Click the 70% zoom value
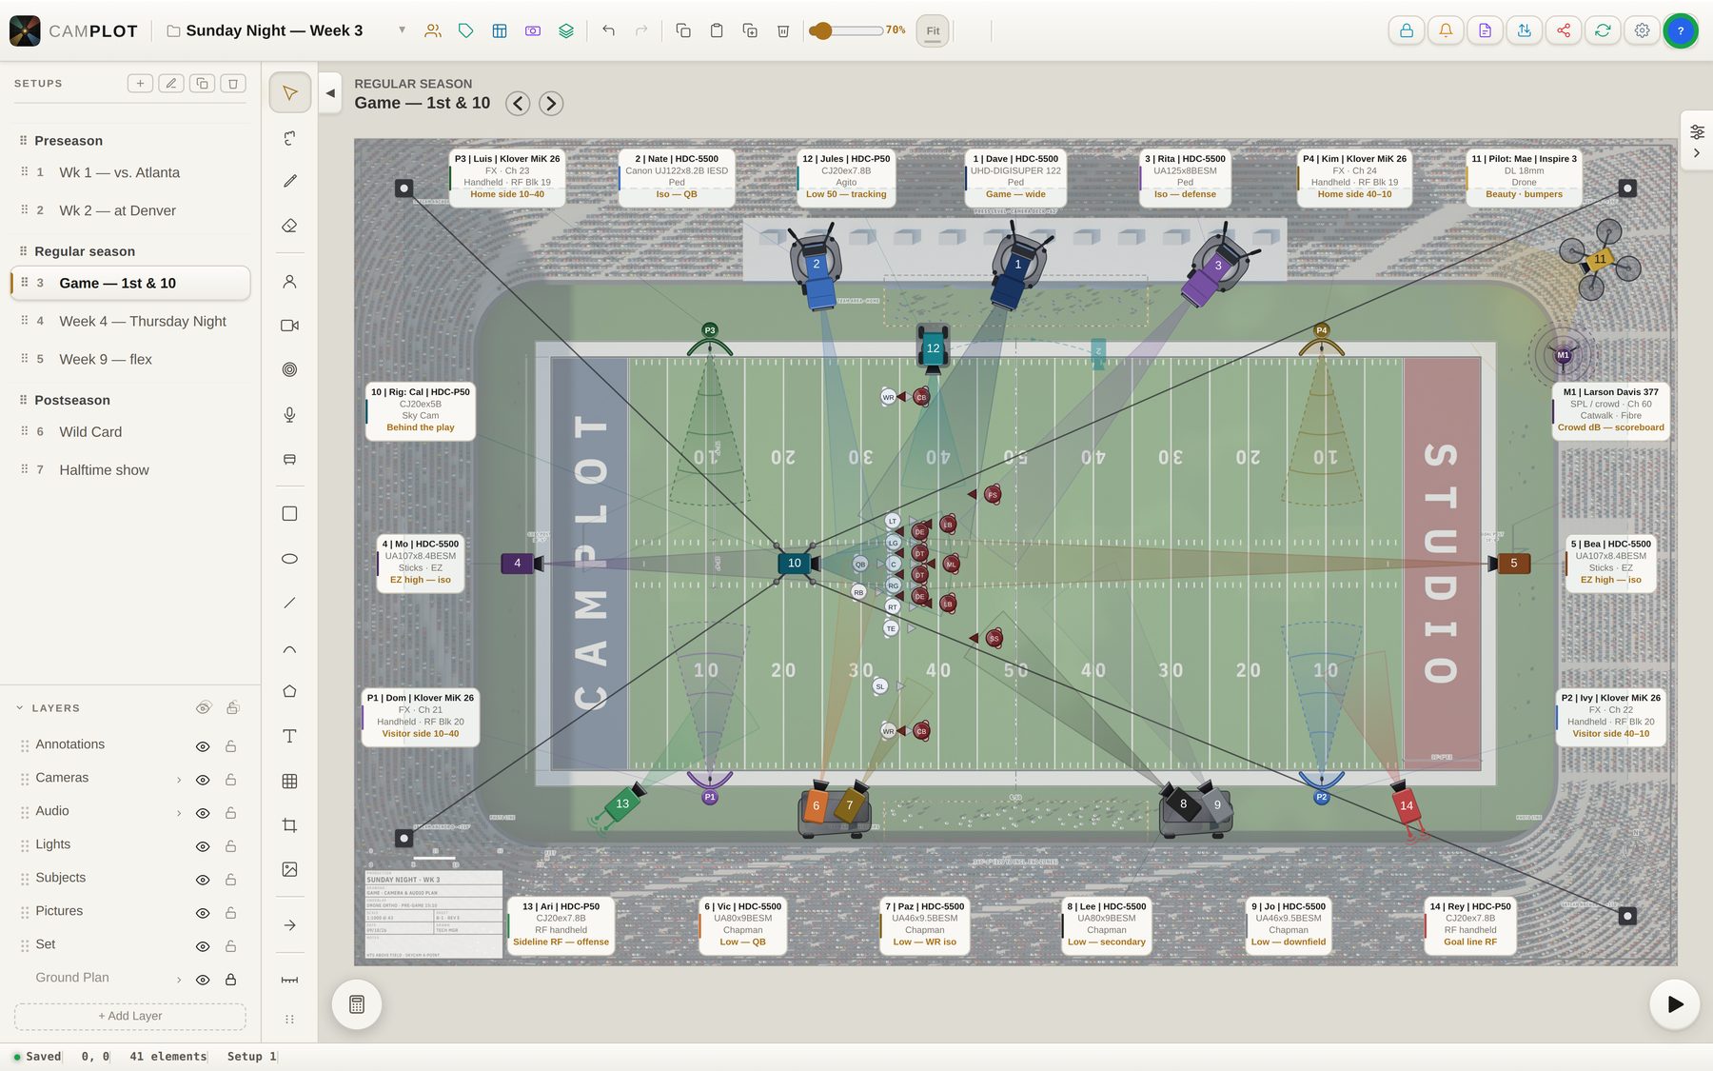 (x=896, y=30)
